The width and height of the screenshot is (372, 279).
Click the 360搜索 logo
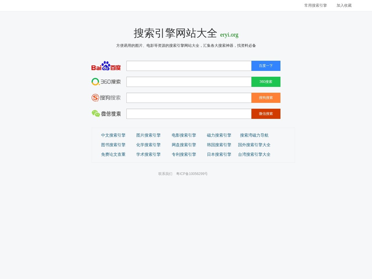[106, 82]
